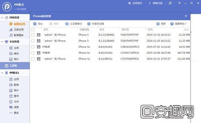This screenshot has width=201, height=123.
Task: Select serial number C2YM1T24FRC6
Action: click(x=130, y=53)
